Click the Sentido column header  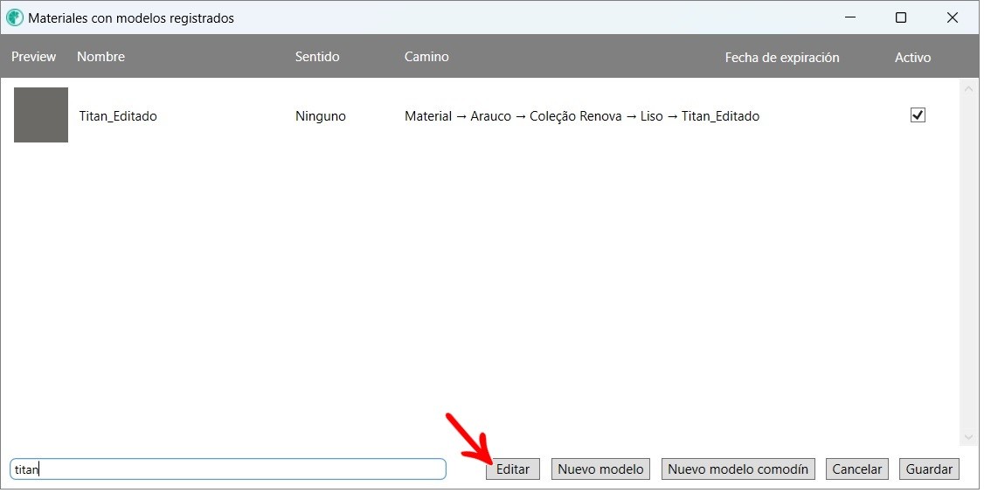[x=317, y=57]
